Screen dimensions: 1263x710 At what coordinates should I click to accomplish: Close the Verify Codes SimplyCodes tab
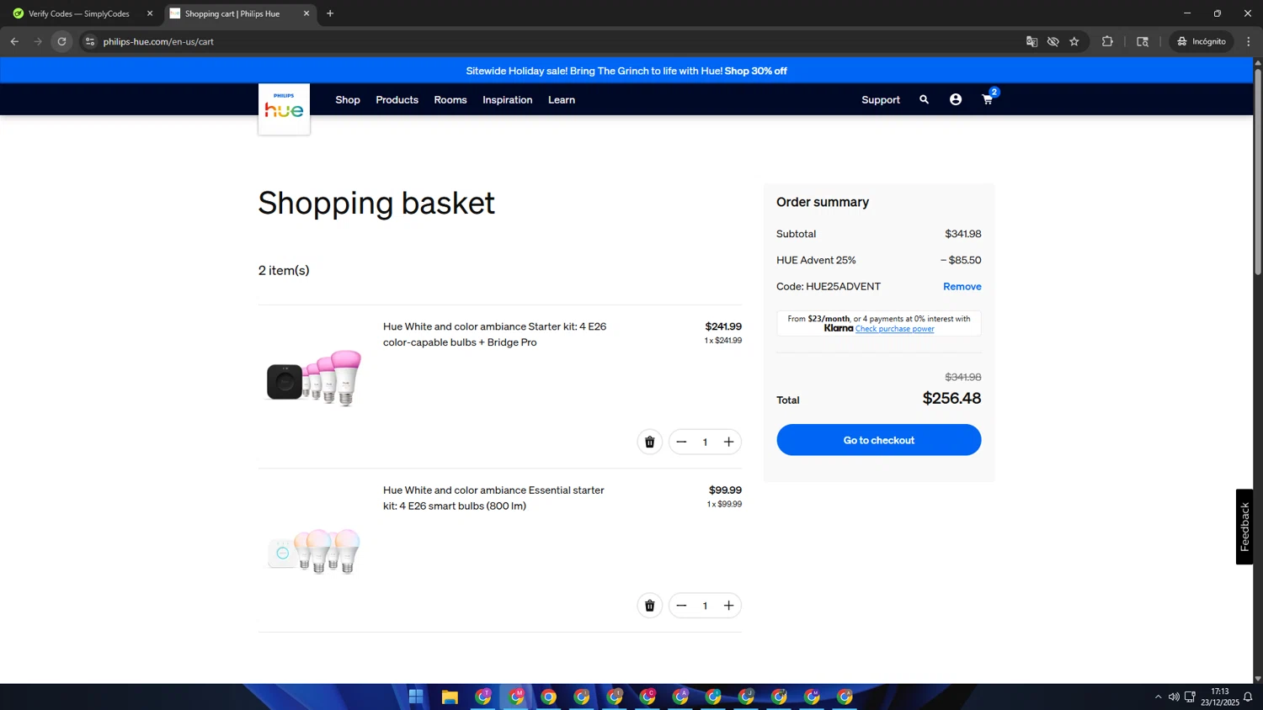(x=150, y=13)
